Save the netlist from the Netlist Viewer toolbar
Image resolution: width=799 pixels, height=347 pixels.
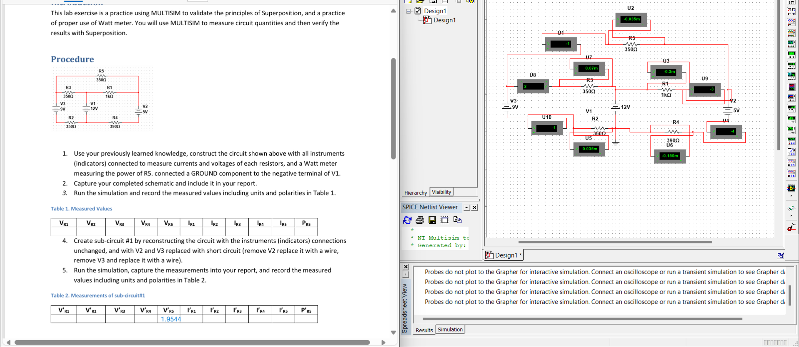(x=432, y=220)
